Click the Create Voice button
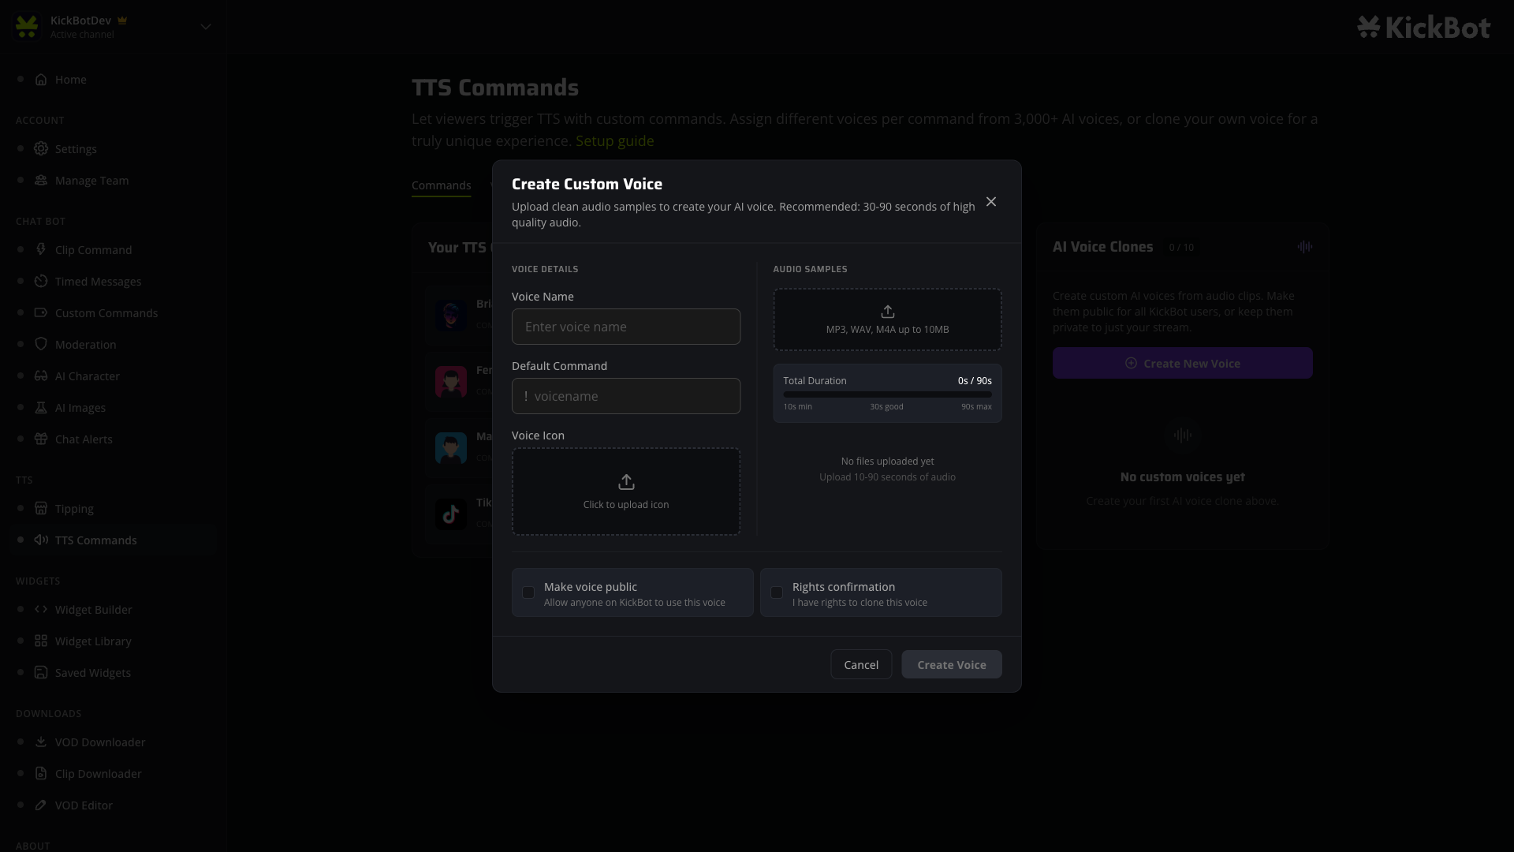The height and width of the screenshot is (852, 1514). pos(952,665)
